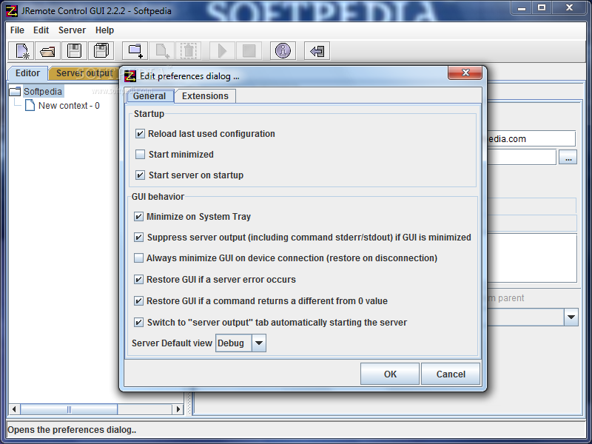Click the OK button

pyautogui.click(x=390, y=374)
